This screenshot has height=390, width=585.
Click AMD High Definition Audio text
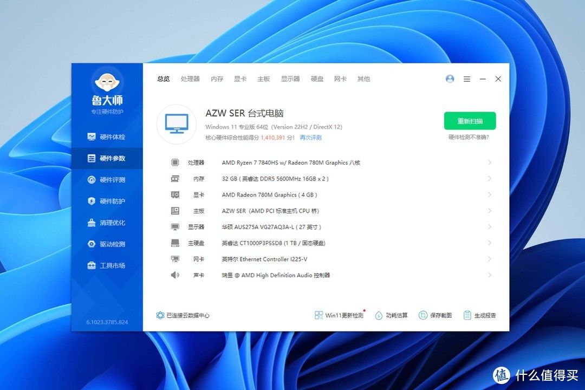(276, 275)
